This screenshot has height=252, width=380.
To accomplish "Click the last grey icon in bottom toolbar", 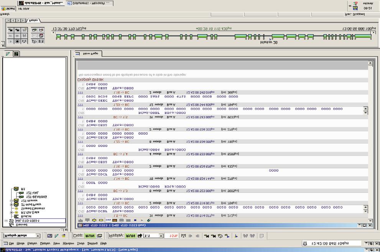I will (x=262, y=236).
